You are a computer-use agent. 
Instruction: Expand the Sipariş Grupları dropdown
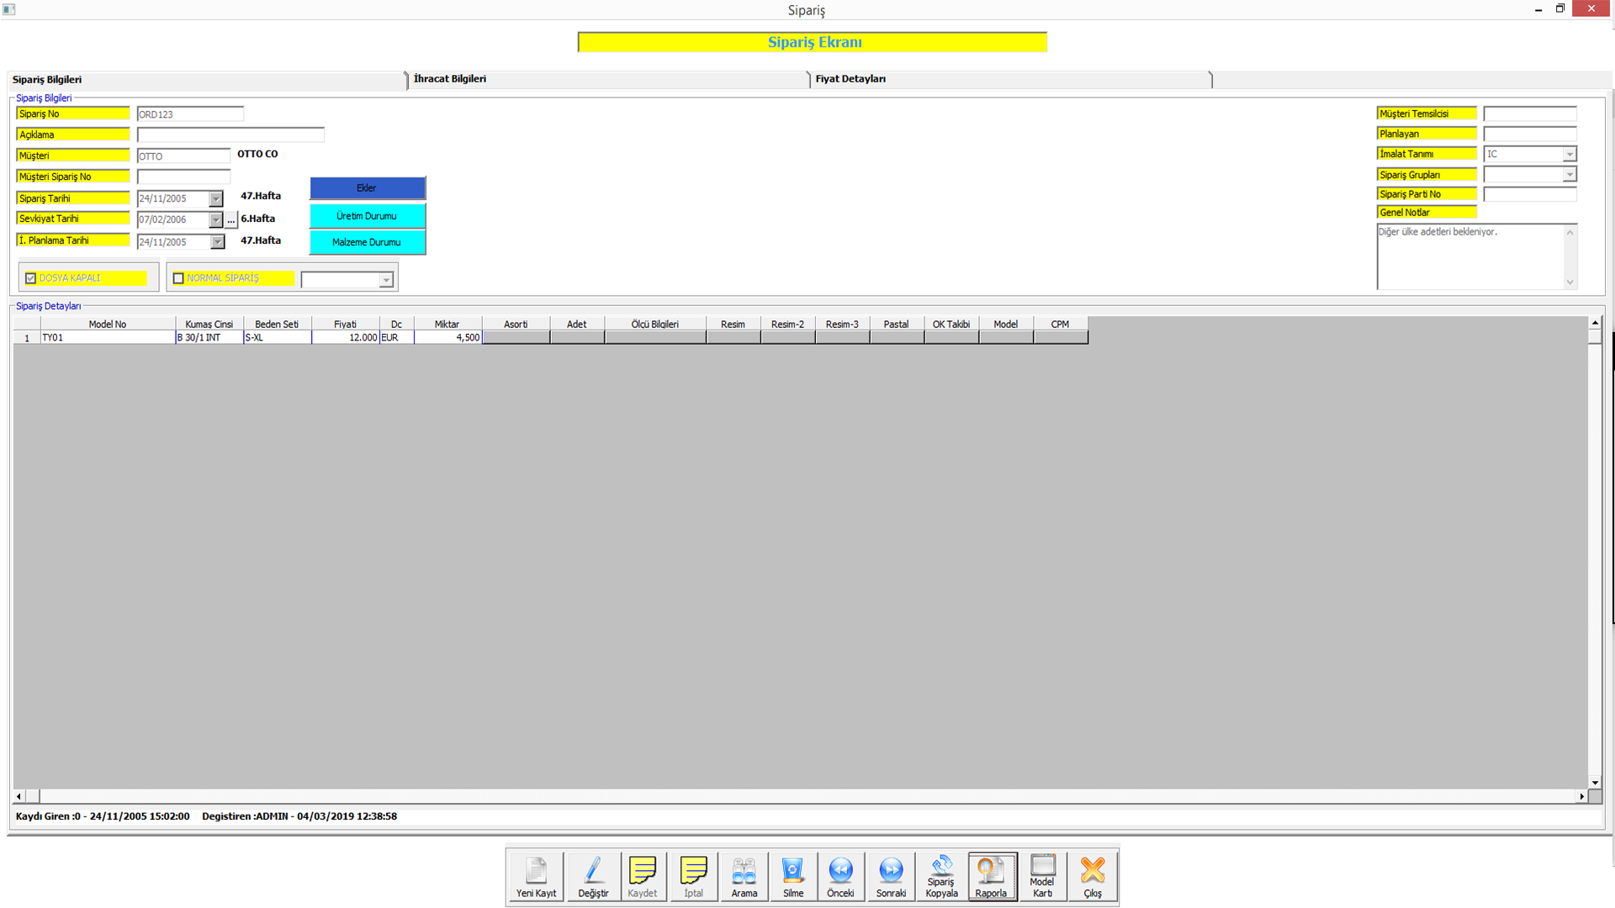click(x=1569, y=175)
